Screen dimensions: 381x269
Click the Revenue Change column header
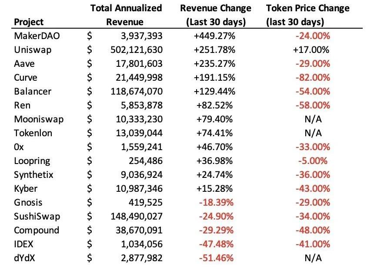pos(215,15)
